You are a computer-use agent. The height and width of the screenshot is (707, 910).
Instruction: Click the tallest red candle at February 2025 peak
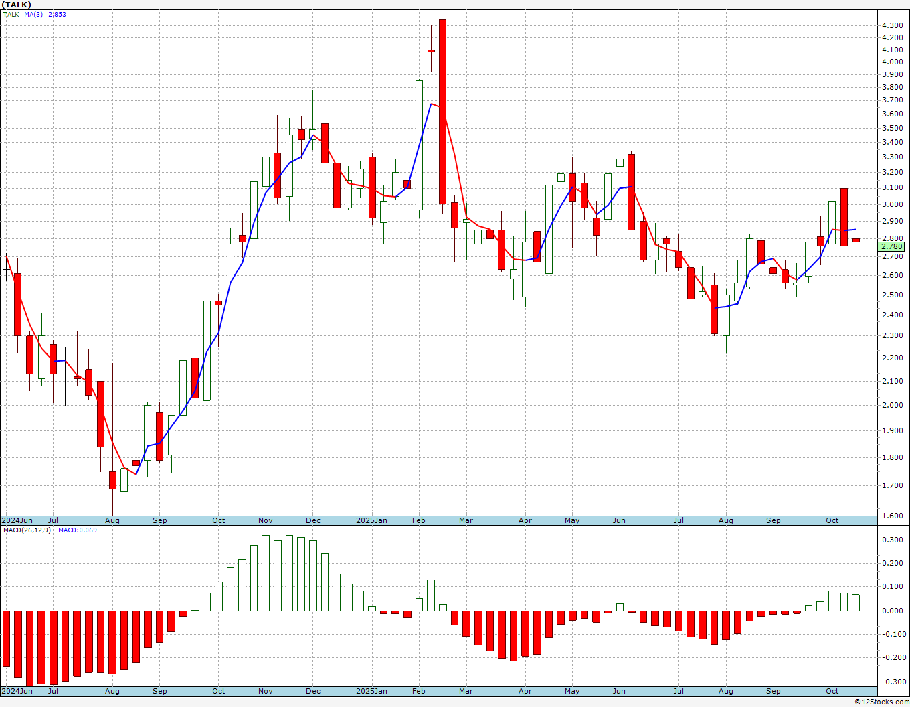coord(442,112)
